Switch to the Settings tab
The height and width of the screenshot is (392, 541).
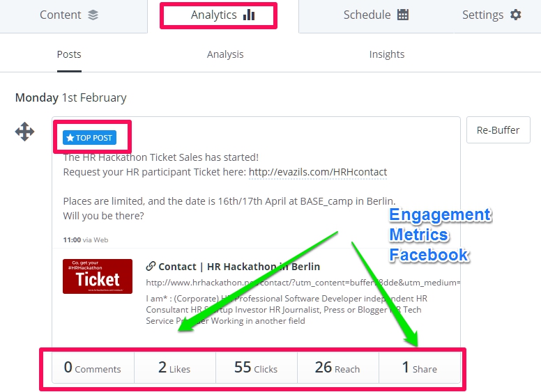[x=491, y=15]
